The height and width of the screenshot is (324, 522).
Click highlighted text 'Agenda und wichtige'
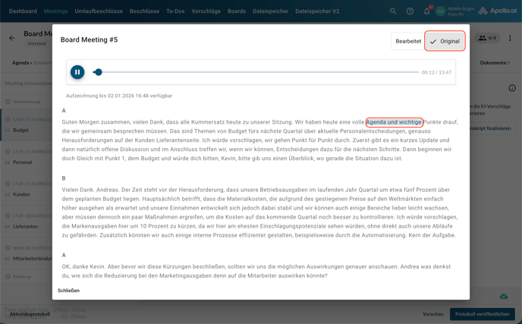[x=394, y=122]
